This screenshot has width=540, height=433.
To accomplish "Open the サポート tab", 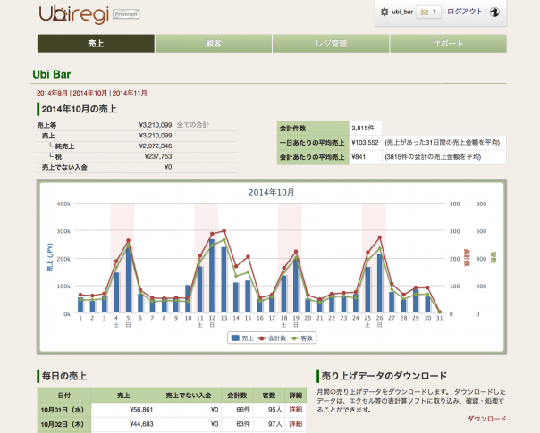I will 448,44.
